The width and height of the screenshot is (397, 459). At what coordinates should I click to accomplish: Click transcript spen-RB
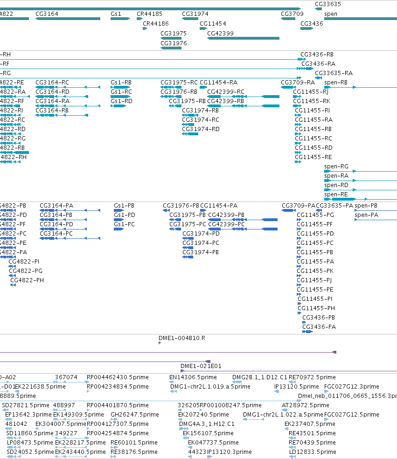pos(336,83)
